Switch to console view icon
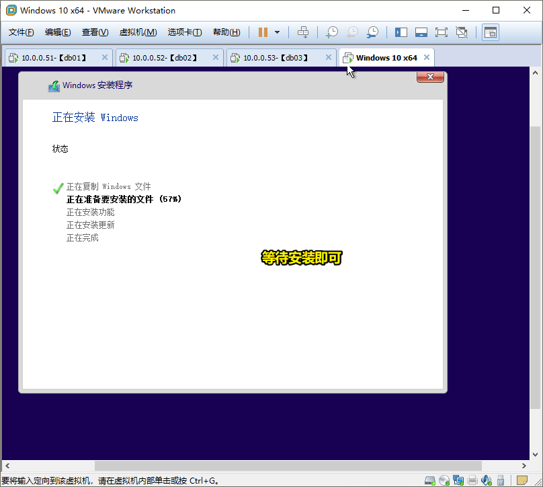 tap(491, 32)
